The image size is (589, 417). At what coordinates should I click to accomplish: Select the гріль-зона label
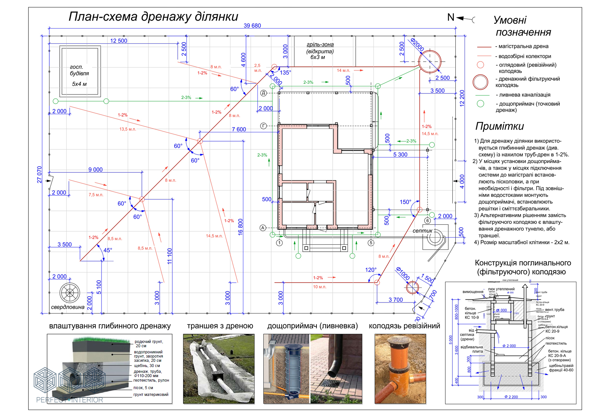[x=320, y=44]
